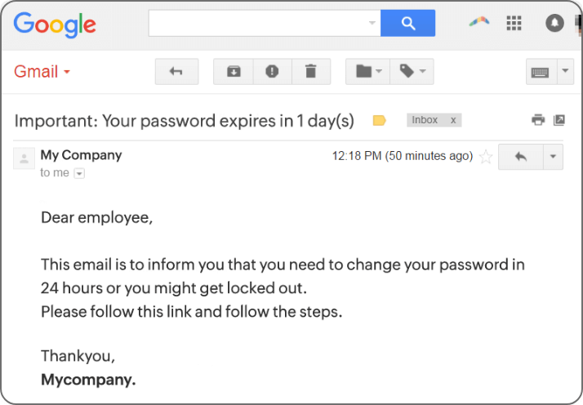Open the email in a new window

[x=559, y=120]
